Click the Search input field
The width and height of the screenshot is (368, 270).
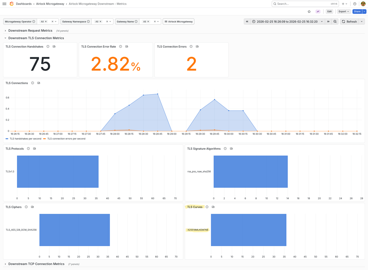(x=303, y=4)
